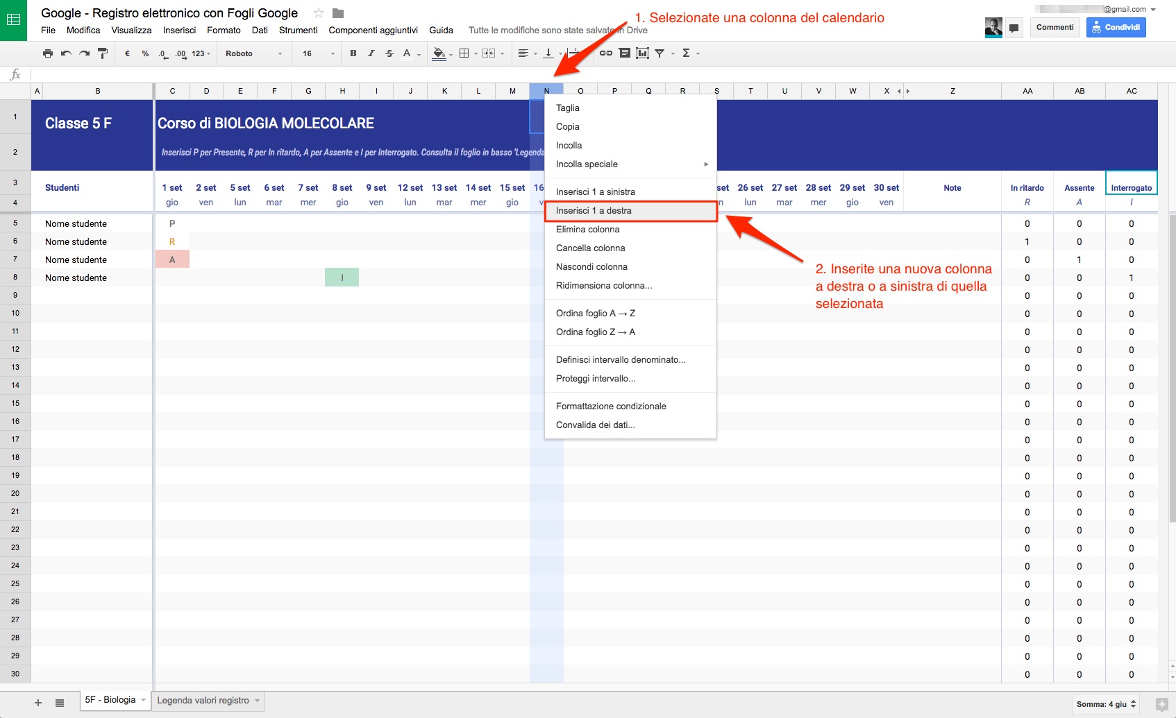The width and height of the screenshot is (1176, 718).
Task: Open the Google Sheets home icon
Action: coord(13,20)
